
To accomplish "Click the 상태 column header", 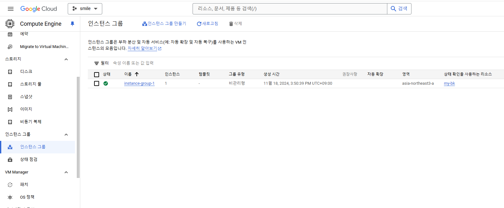I will pyautogui.click(x=107, y=74).
